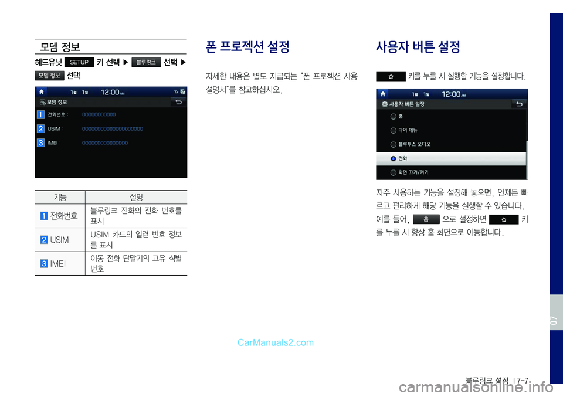This screenshot has height=397, width=563.
Task: Click the star key button above settings screenshot
Action: [391, 76]
